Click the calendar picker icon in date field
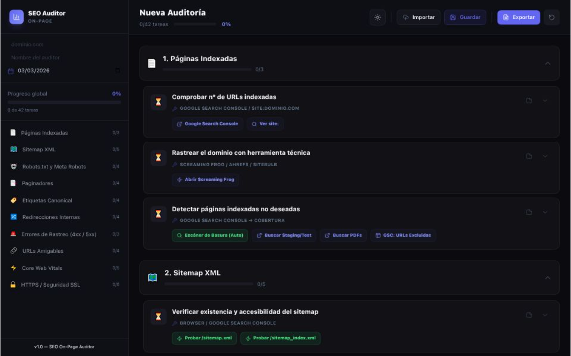This screenshot has height=356, width=571. tap(117, 71)
